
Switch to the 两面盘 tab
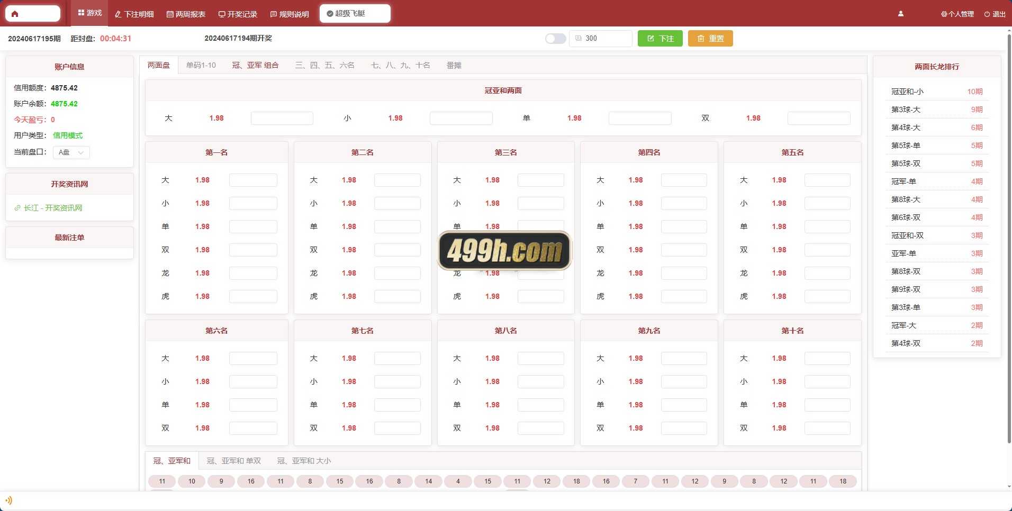pos(159,65)
